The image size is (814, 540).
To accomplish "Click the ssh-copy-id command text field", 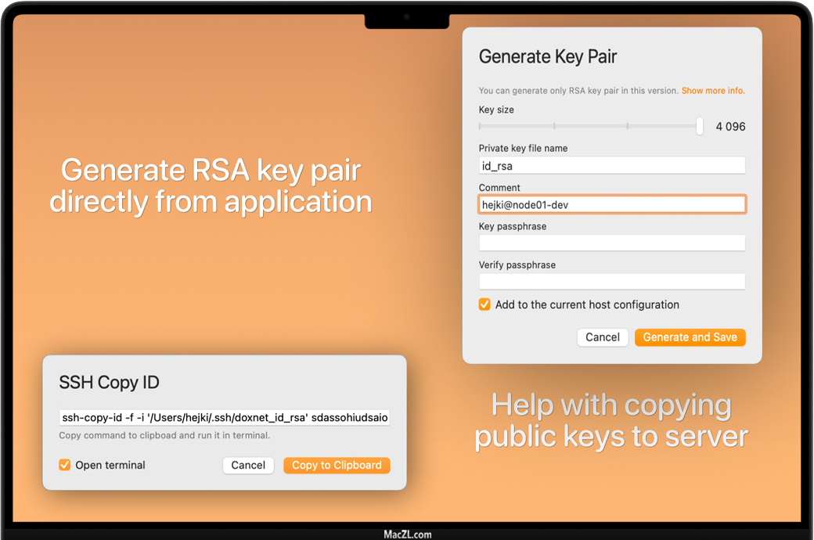I will click(x=225, y=418).
